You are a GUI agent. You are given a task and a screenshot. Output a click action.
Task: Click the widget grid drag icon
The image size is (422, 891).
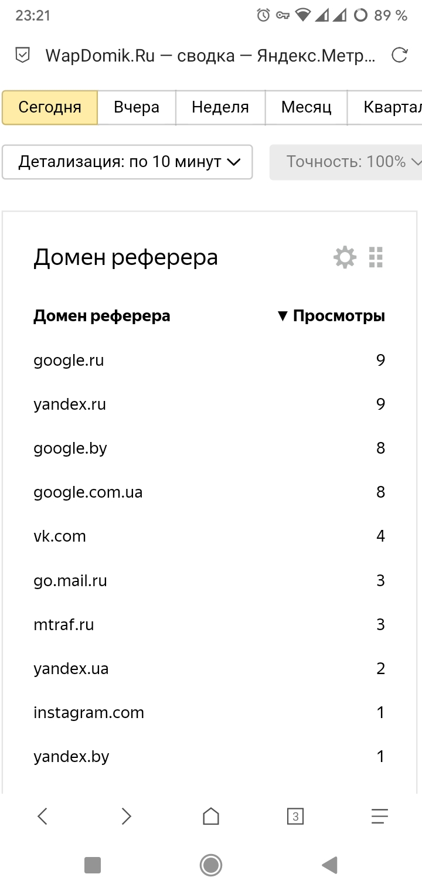pos(376,257)
